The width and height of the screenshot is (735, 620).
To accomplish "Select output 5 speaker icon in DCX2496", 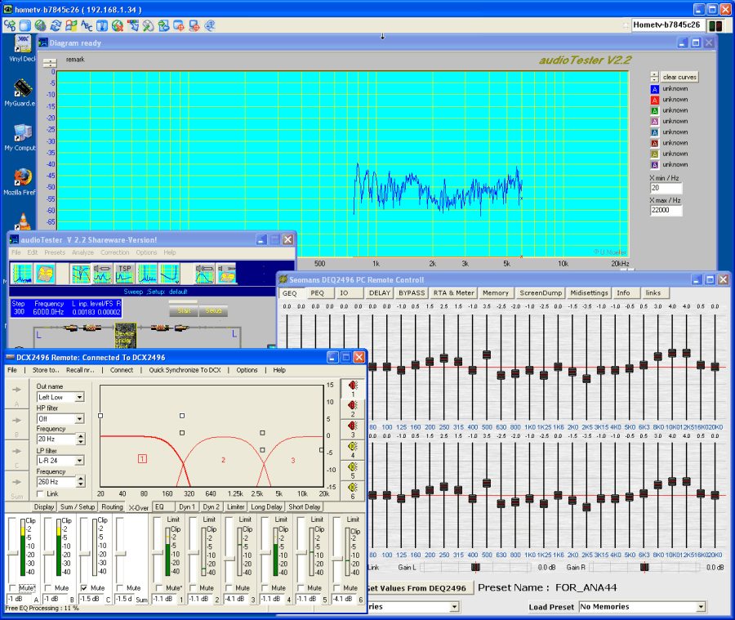I will click(x=353, y=470).
